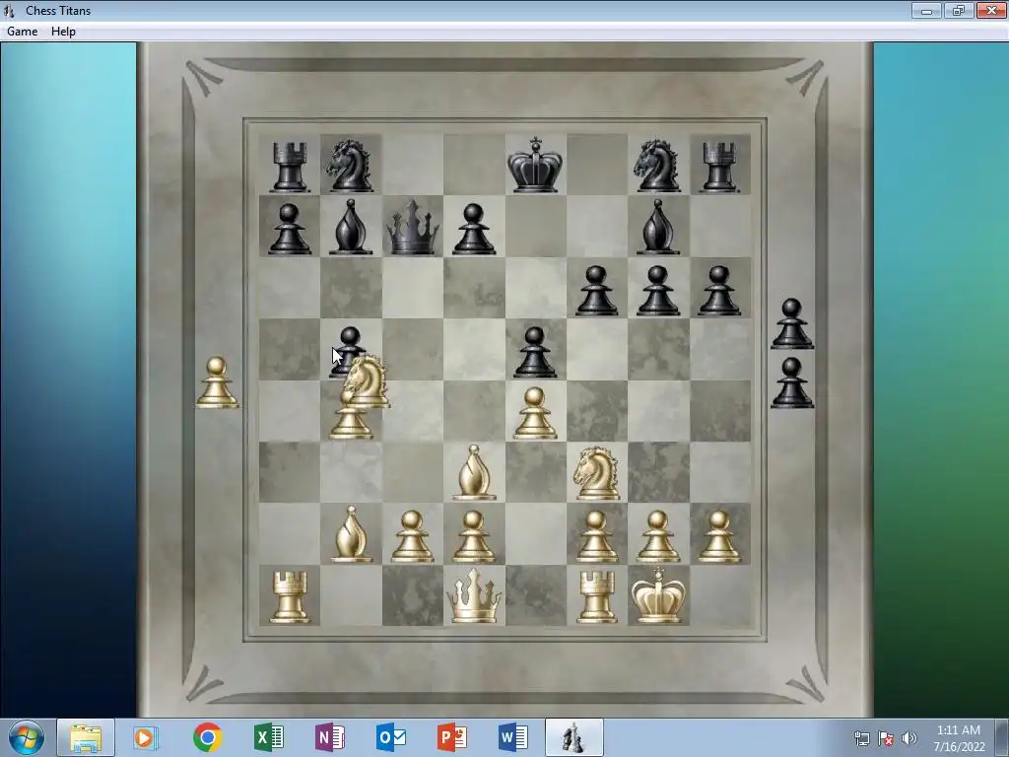Open the Help menu
The width and height of the screenshot is (1009, 757).
pyautogui.click(x=63, y=32)
